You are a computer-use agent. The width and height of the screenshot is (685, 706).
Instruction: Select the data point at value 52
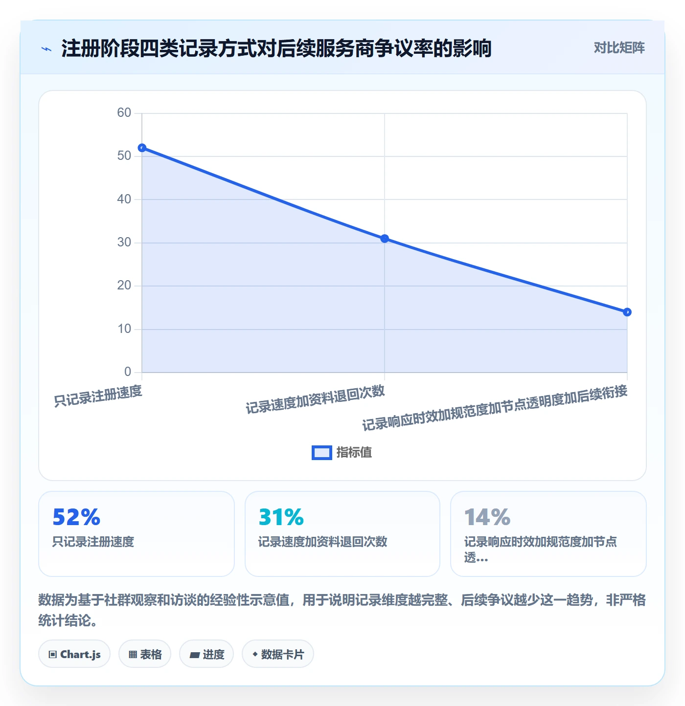tap(142, 148)
